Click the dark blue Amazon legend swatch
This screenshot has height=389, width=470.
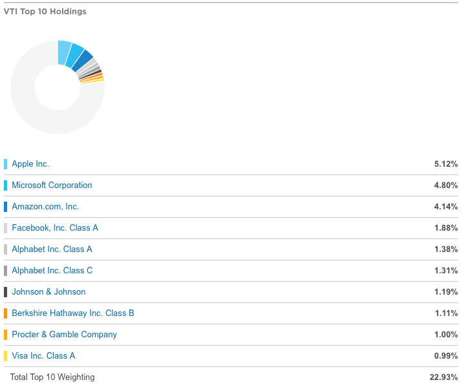pos(6,207)
